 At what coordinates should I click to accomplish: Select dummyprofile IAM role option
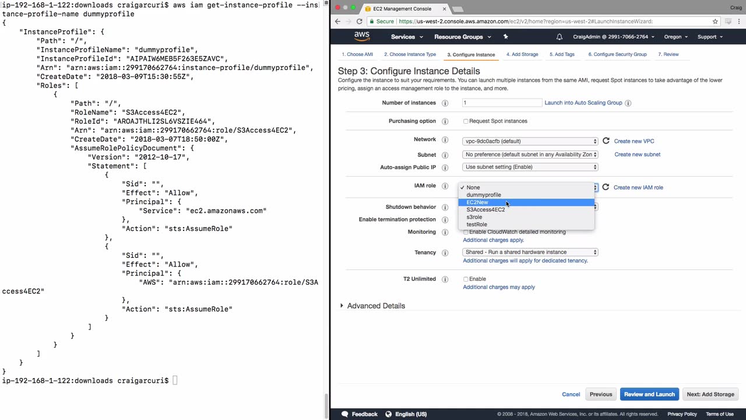click(x=526, y=195)
